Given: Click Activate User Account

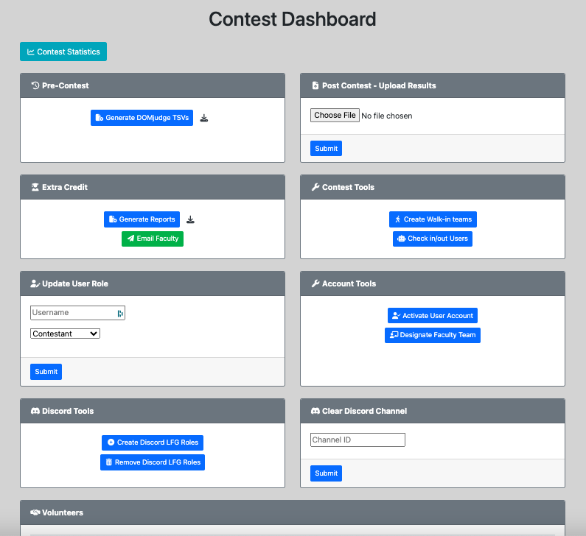Looking at the screenshot, I should point(433,315).
